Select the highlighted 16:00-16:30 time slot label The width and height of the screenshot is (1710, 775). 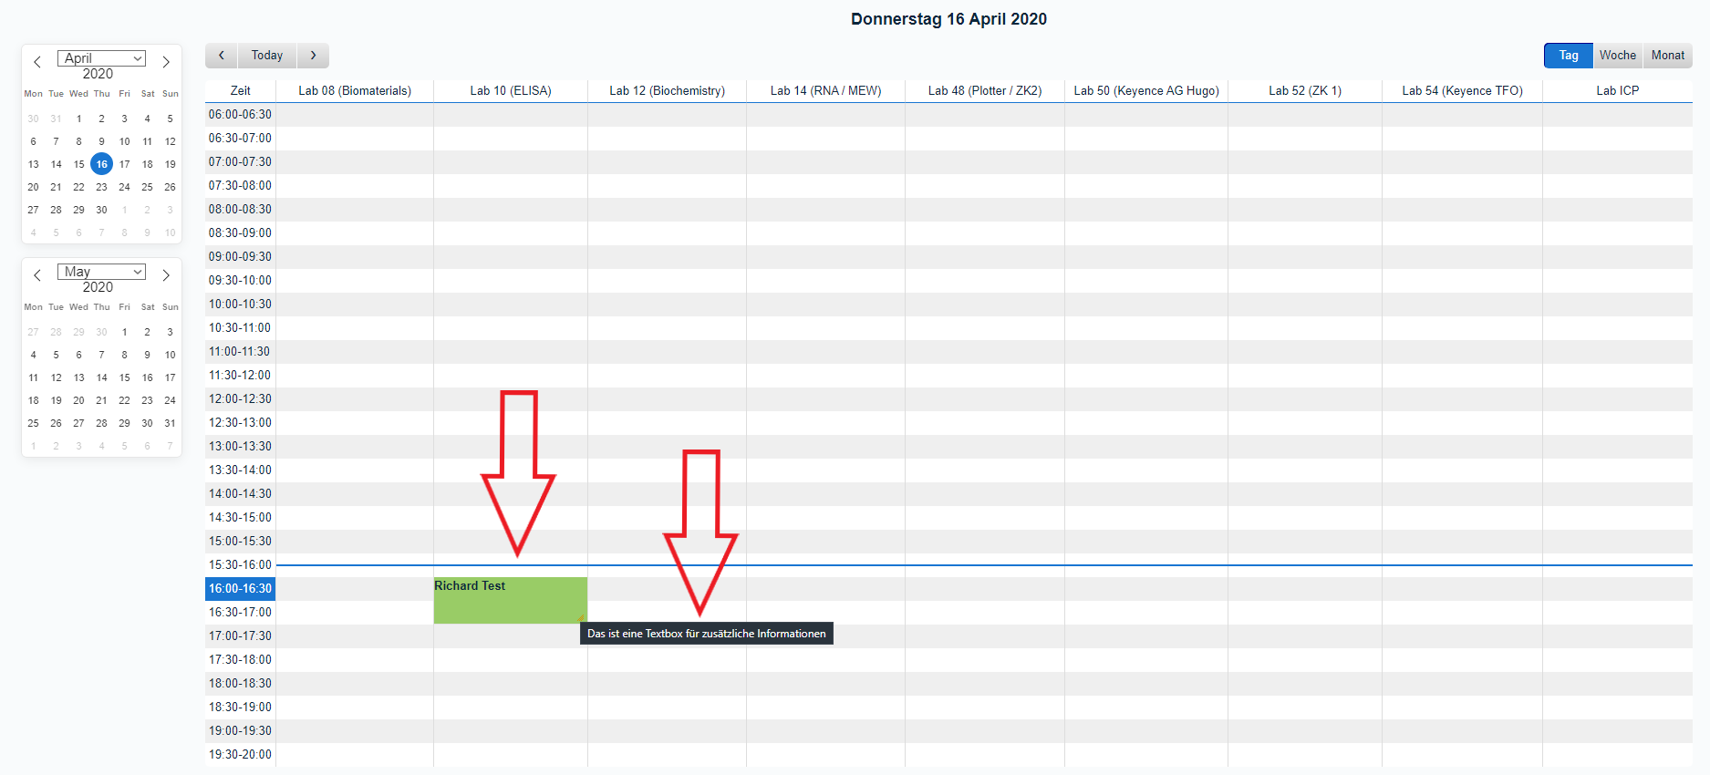[x=240, y=589]
